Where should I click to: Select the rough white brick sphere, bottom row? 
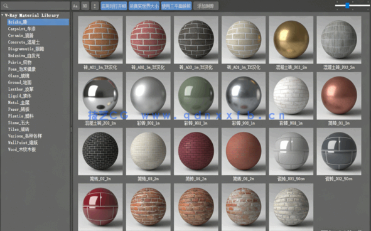pyautogui.click(x=291, y=207)
